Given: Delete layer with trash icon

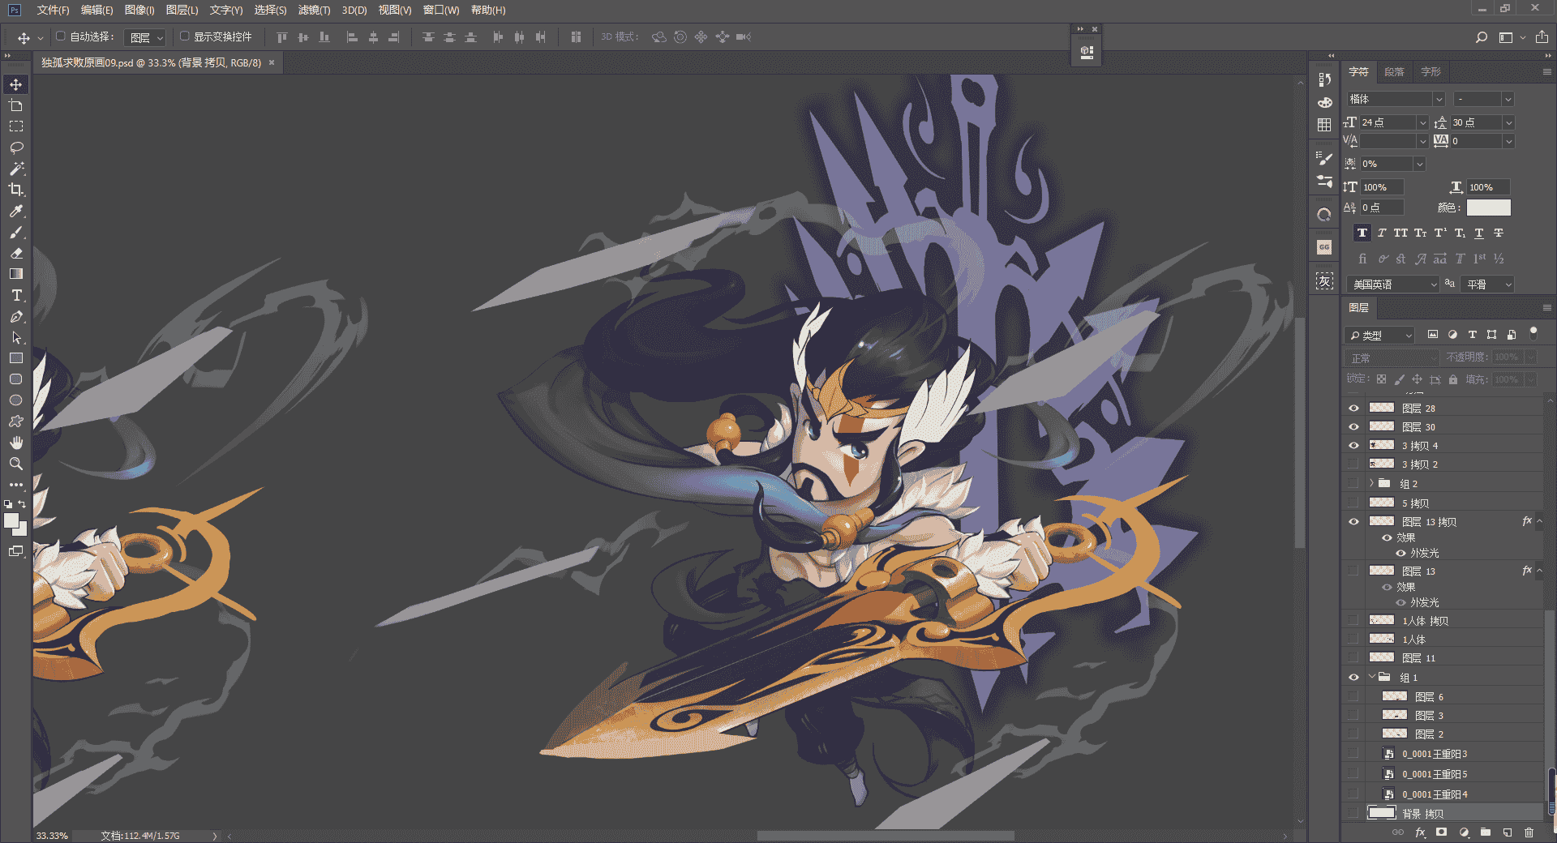Looking at the screenshot, I should coord(1529,832).
